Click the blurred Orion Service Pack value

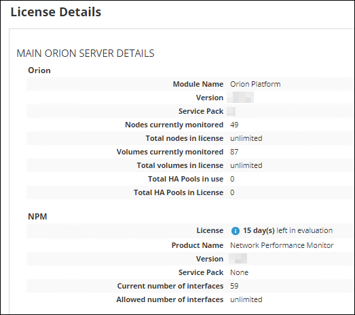[231, 111]
